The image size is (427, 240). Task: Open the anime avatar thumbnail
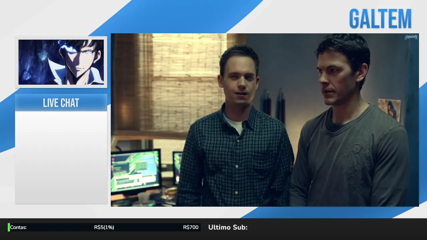61,62
